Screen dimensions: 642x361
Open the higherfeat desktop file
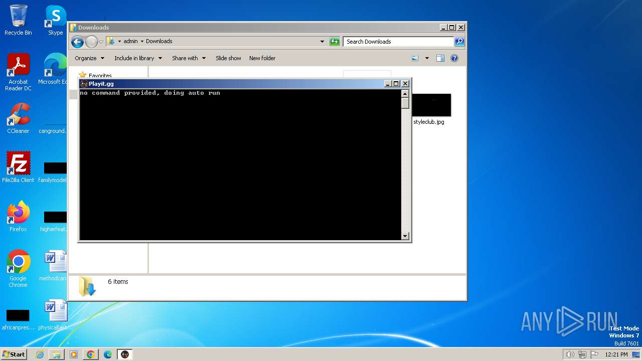point(54,221)
